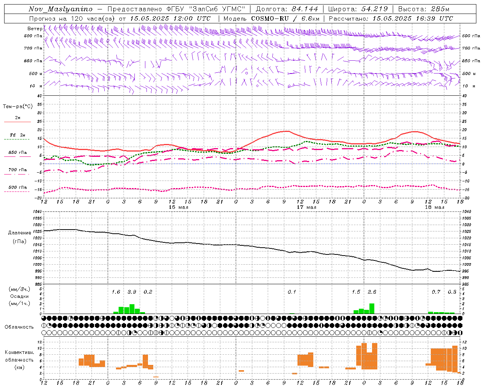Click the "16 мая" date label
This screenshot has width=482, height=386.
pyautogui.click(x=178, y=207)
